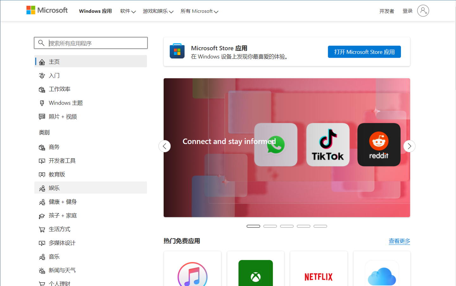
Task: Select the first carousel page indicator
Action: [x=253, y=226]
